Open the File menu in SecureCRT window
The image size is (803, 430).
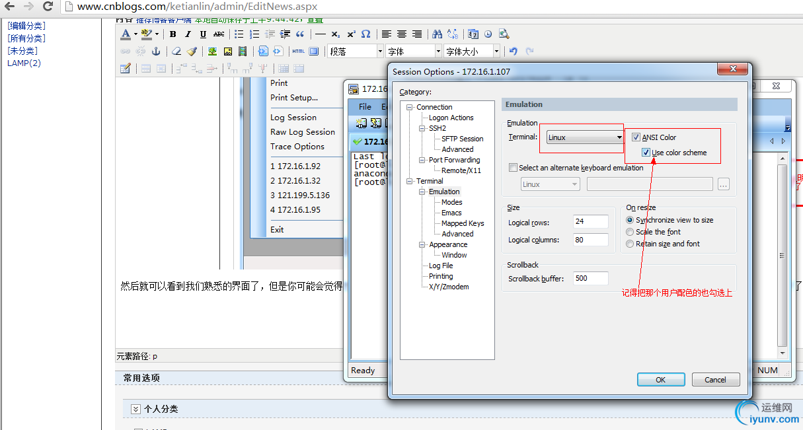coord(365,106)
